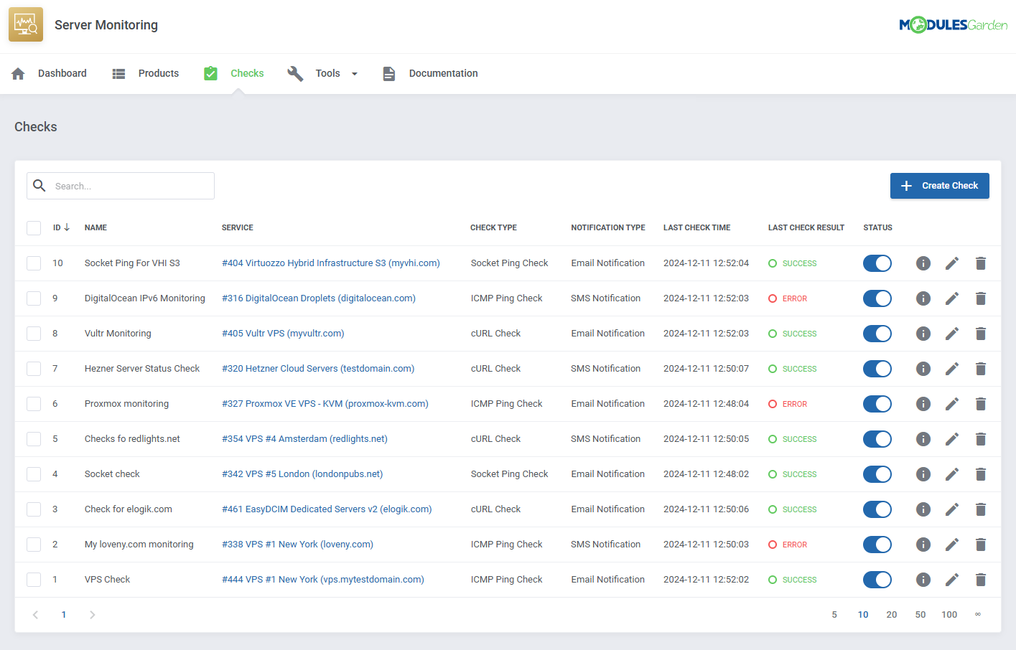Toggle Proxmox monitoring status switch

coord(877,404)
